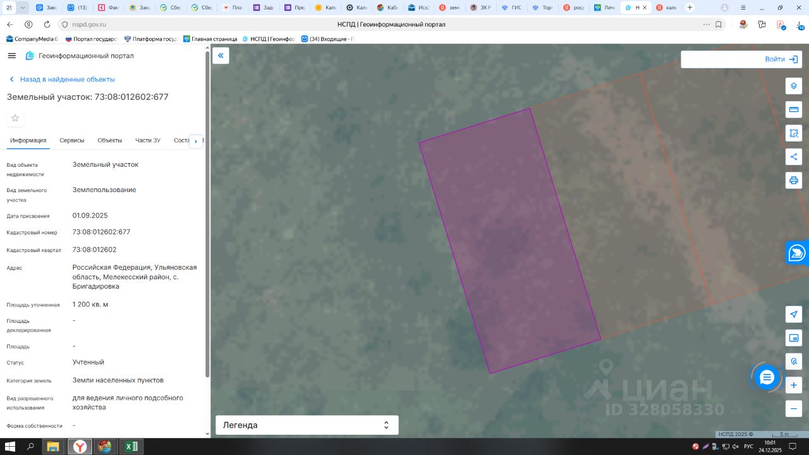Open the browser downloads icon

point(800,24)
